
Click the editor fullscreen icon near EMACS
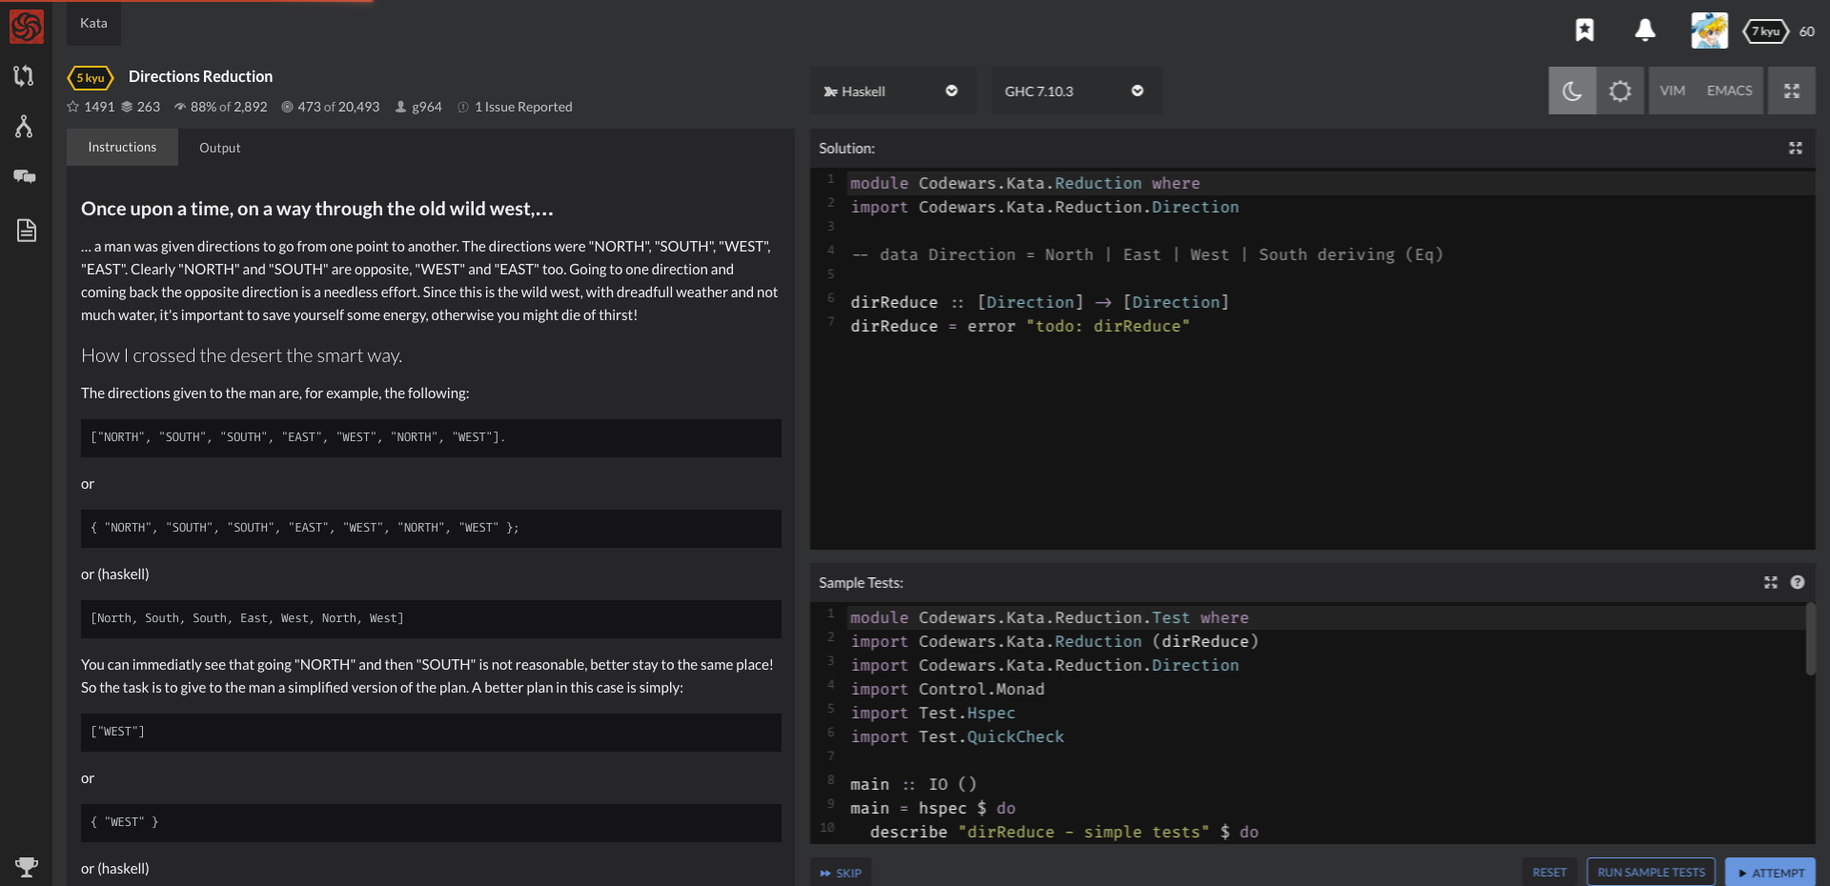pyautogui.click(x=1792, y=90)
